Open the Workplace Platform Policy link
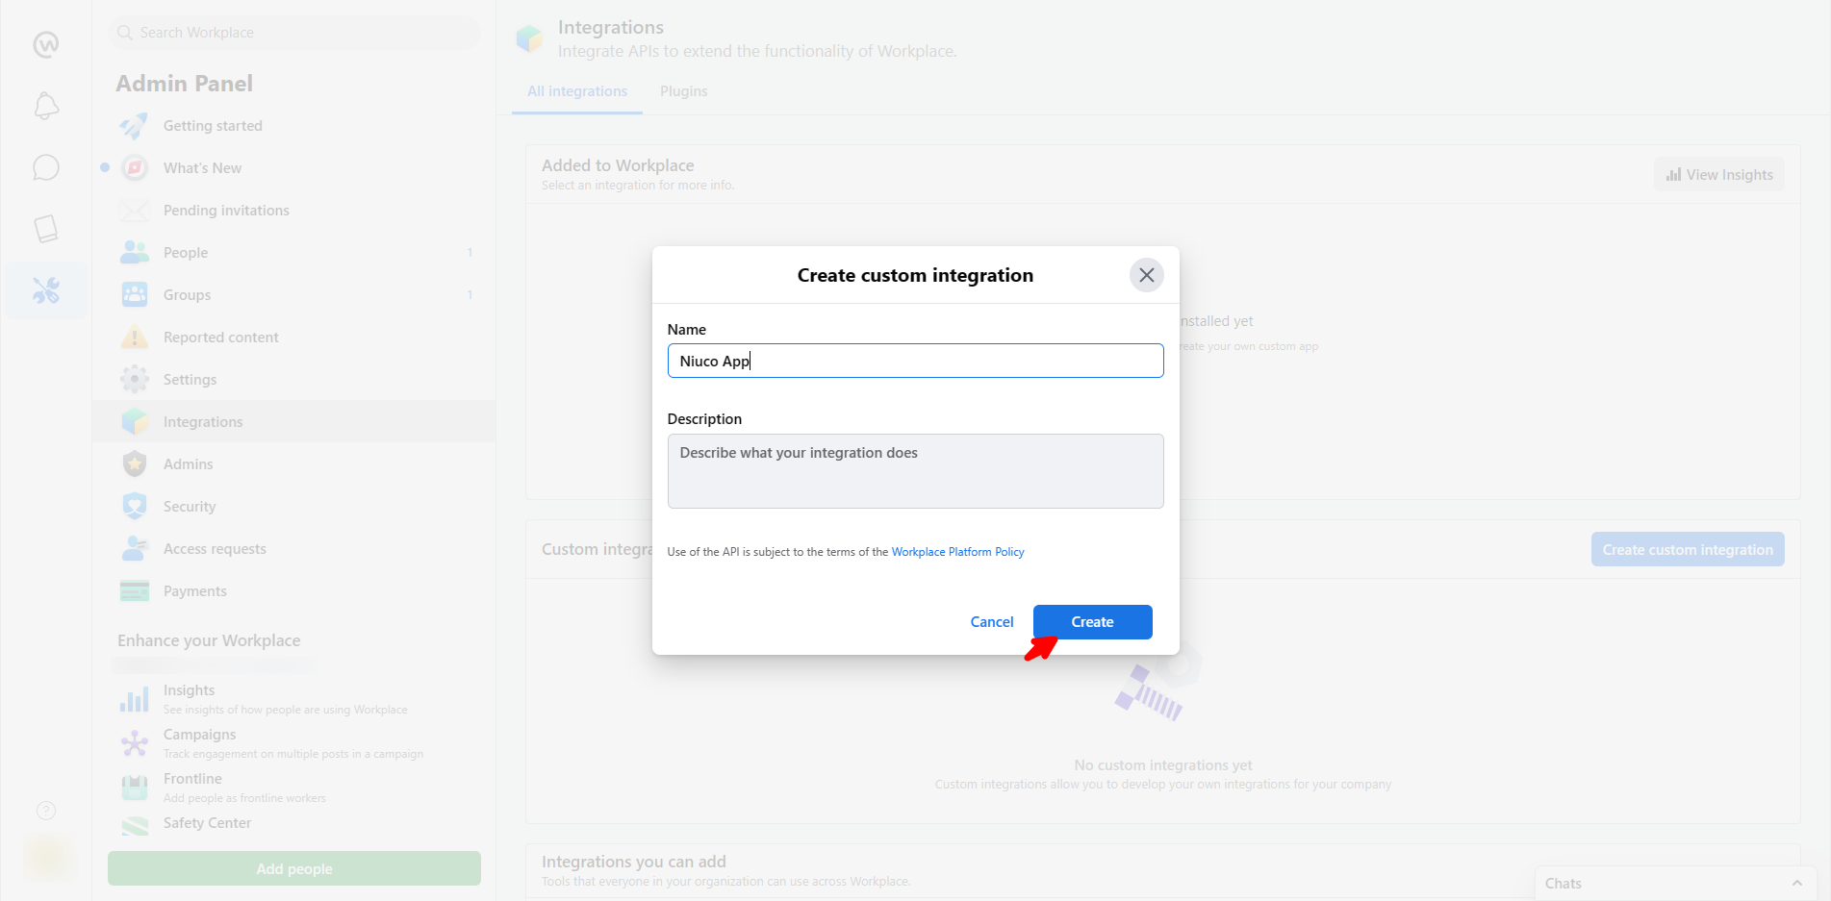The image size is (1831, 901). [x=957, y=552]
